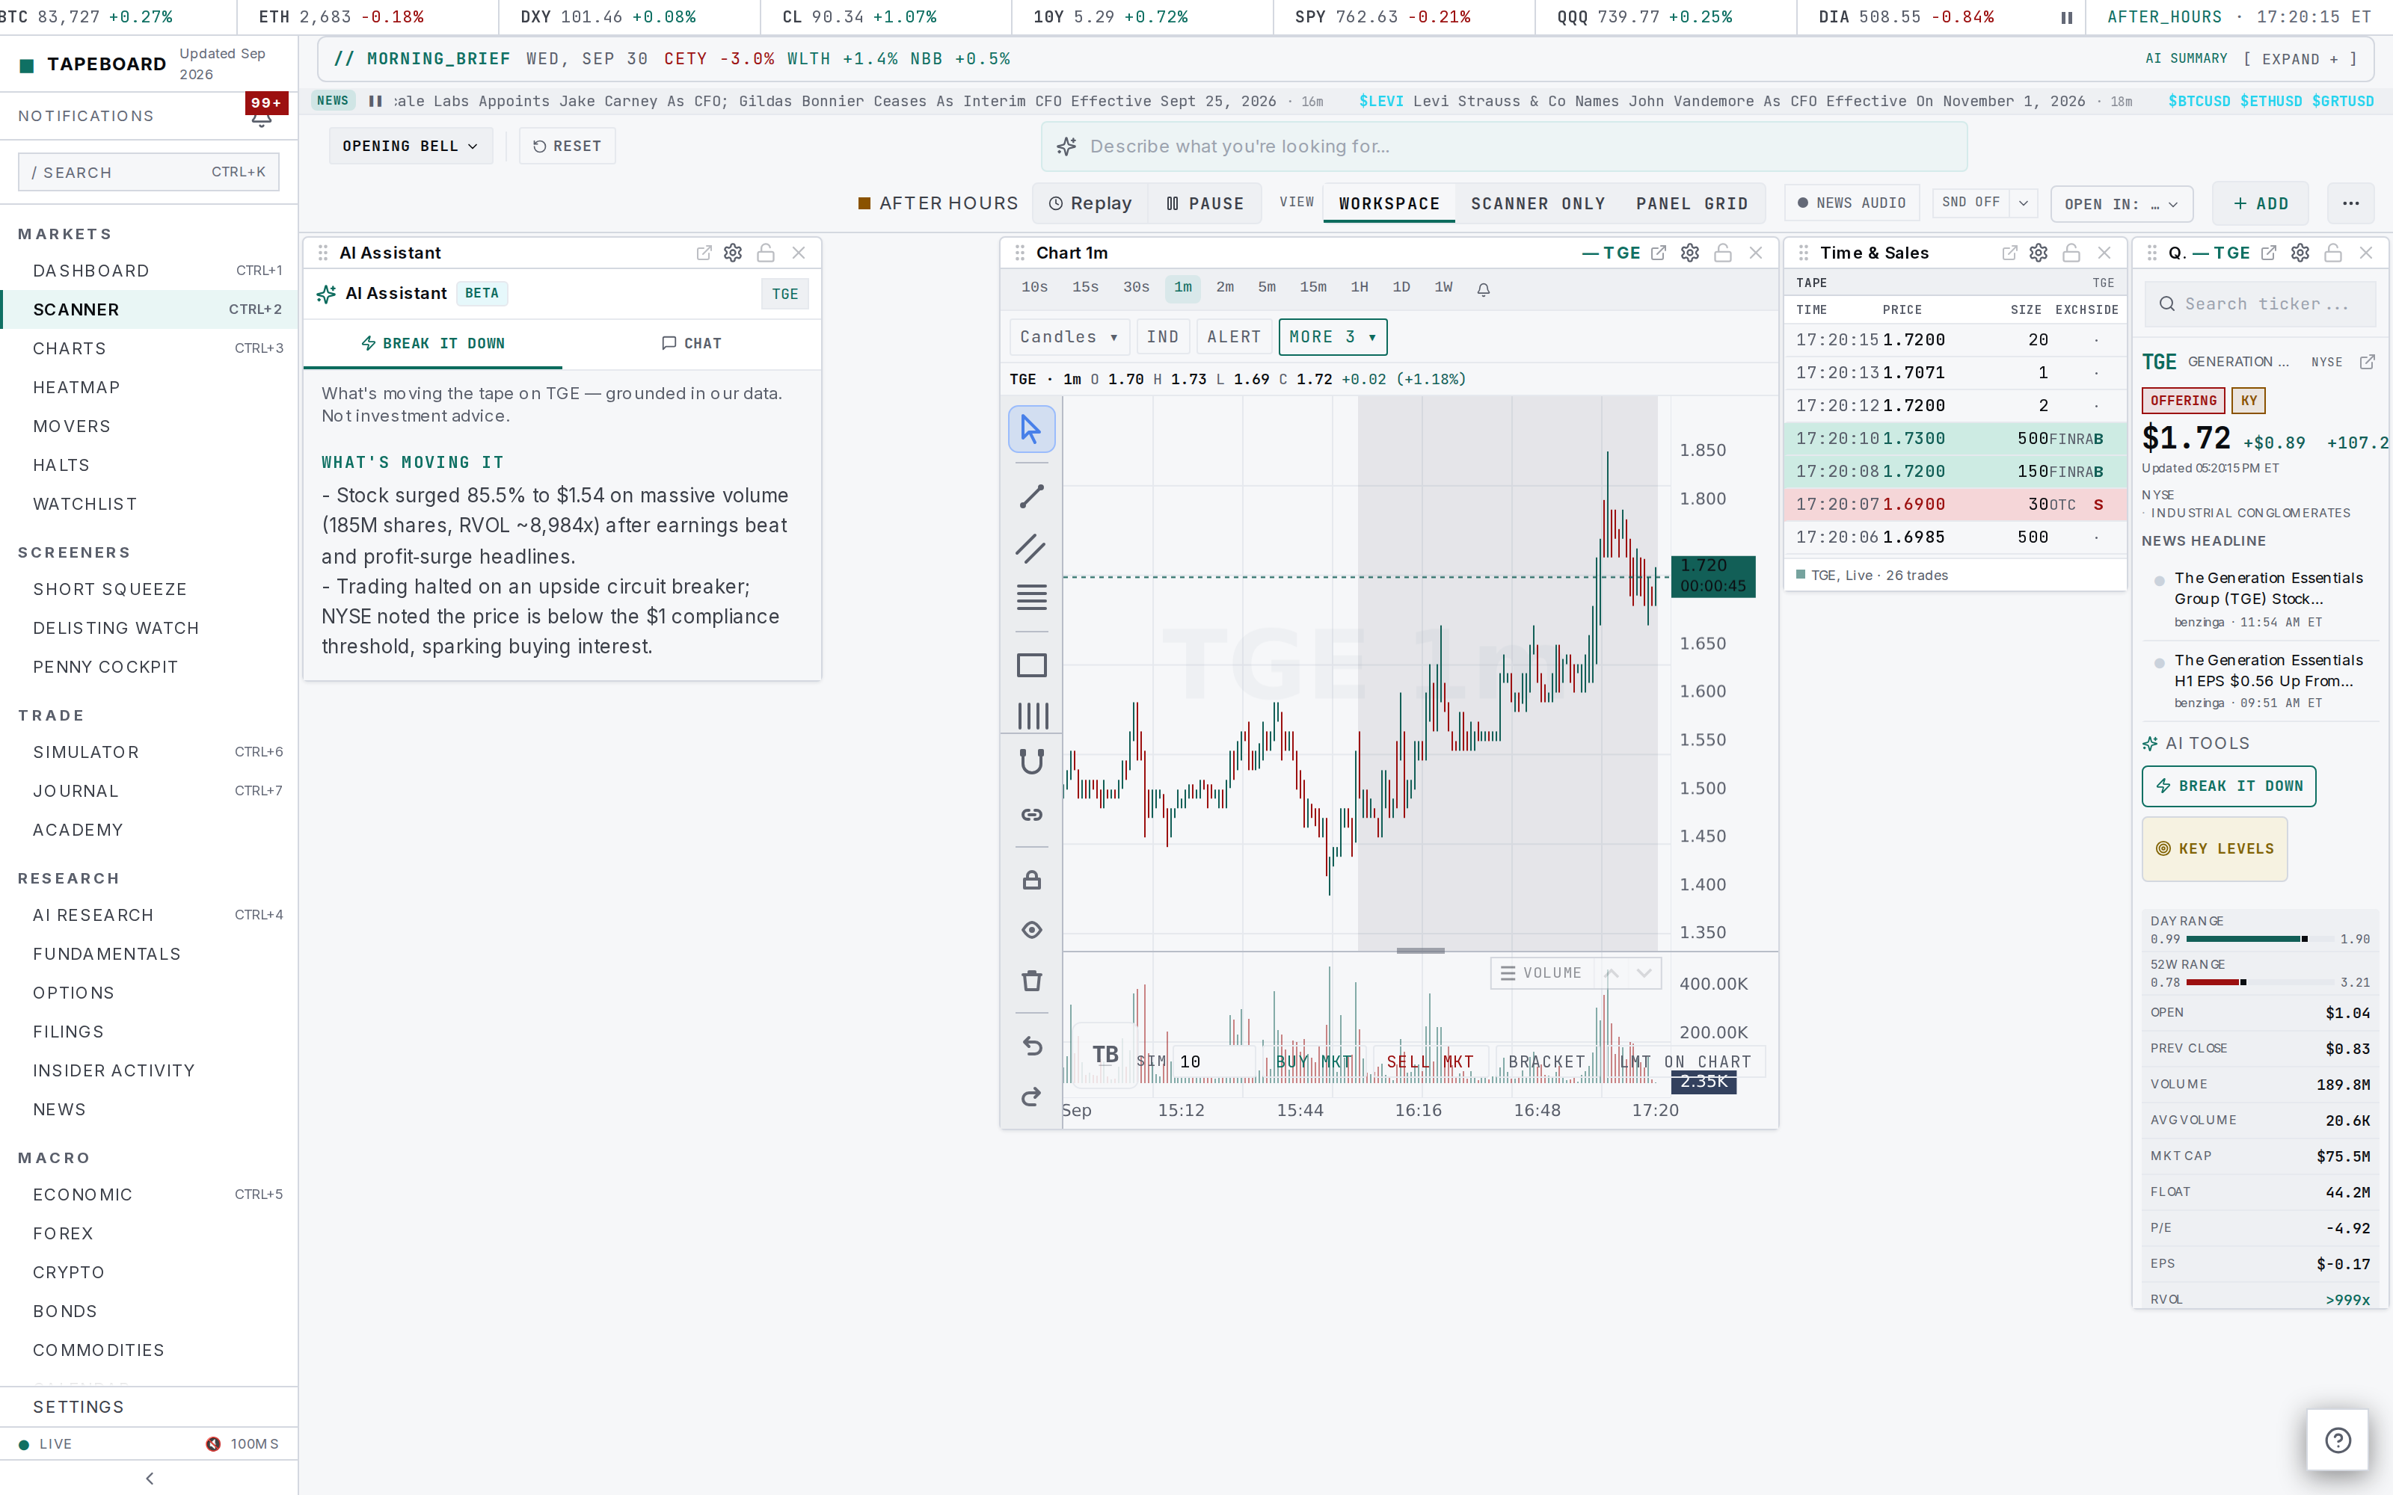Undo the last chart drawing action
The image size is (2393, 1495).
point(1031,1046)
